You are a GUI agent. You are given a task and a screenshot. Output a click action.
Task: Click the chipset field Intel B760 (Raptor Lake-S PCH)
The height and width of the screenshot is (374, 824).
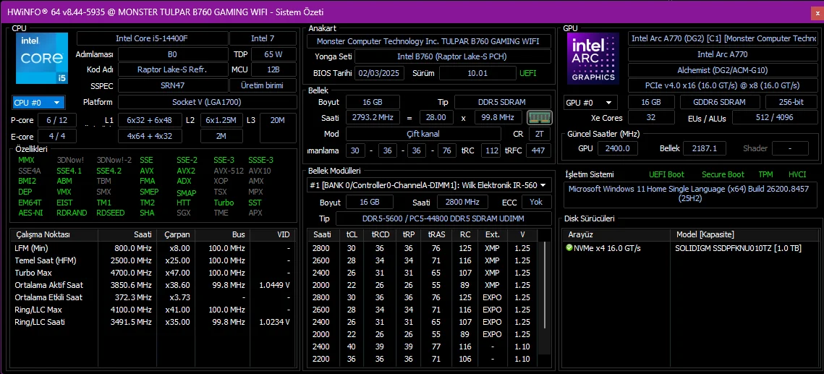click(452, 56)
